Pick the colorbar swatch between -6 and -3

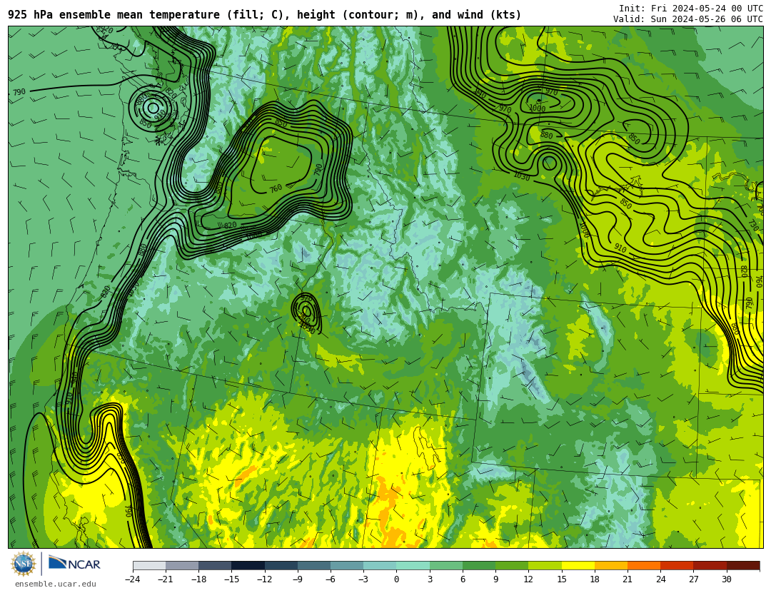pos(347,565)
